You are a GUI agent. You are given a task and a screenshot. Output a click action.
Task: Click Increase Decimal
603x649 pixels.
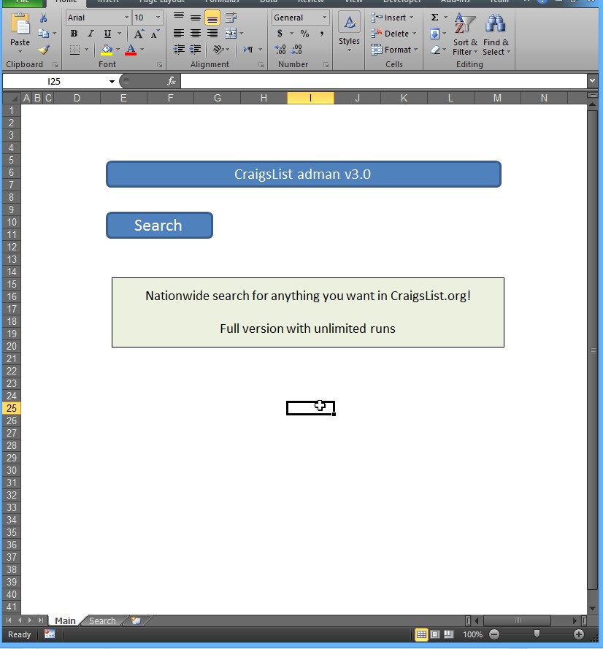[x=280, y=50]
